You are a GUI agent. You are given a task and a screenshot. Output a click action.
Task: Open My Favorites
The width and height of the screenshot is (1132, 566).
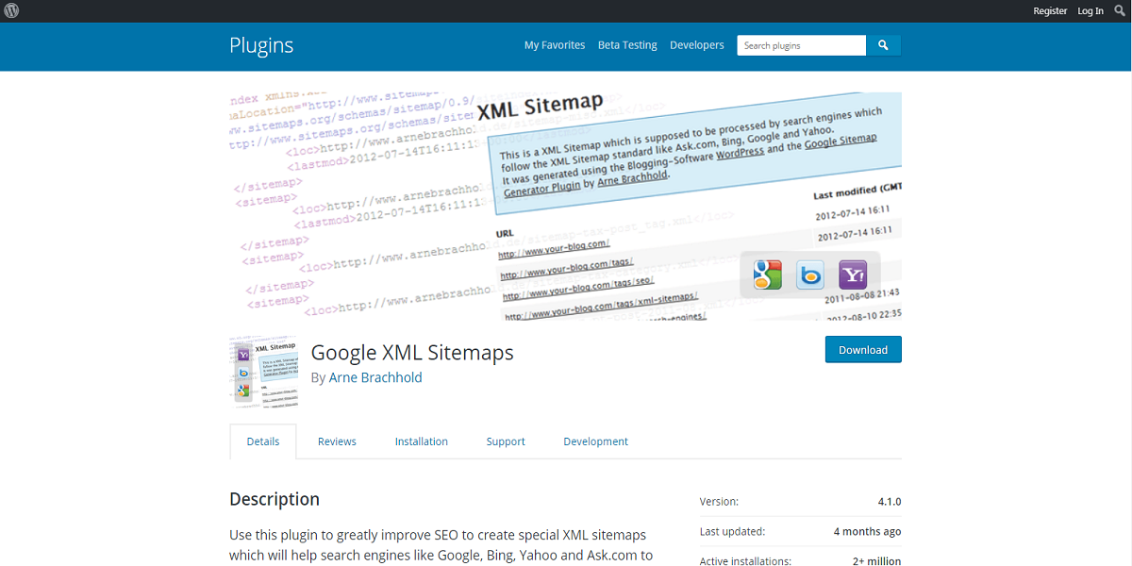(555, 45)
